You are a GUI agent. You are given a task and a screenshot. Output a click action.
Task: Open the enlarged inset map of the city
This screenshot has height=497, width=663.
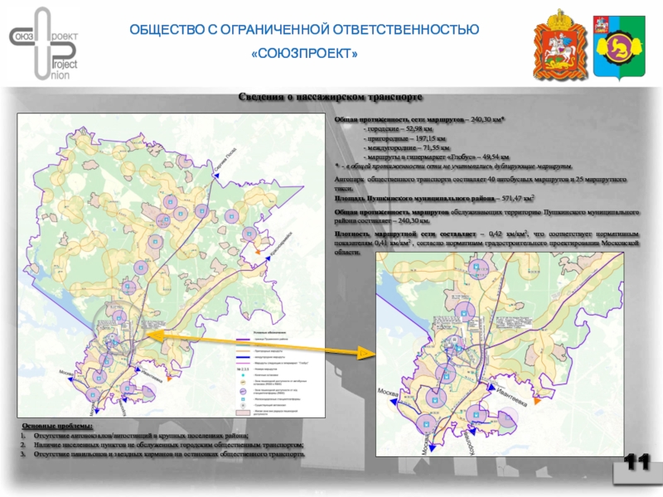(x=500, y=355)
